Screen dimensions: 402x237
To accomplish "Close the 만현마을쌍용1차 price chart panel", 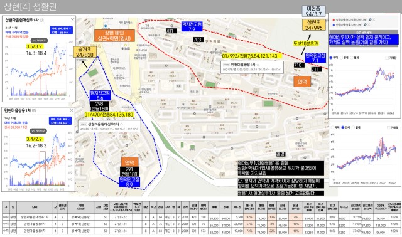I will tap(72, 110).
